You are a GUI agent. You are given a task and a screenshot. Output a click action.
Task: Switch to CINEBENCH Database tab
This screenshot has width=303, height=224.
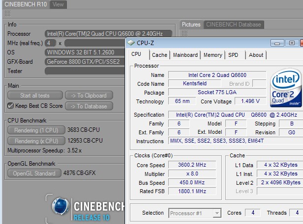click(x=234, y=25)
